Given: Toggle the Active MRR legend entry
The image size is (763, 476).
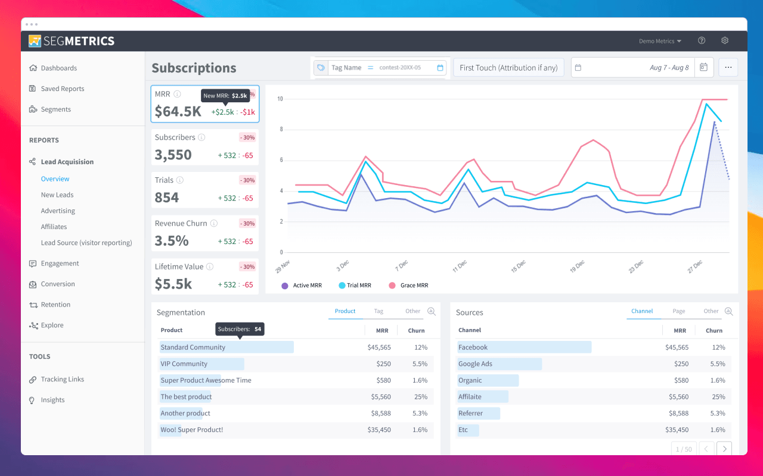Looking at the screenshot, I should pos(302,285).
